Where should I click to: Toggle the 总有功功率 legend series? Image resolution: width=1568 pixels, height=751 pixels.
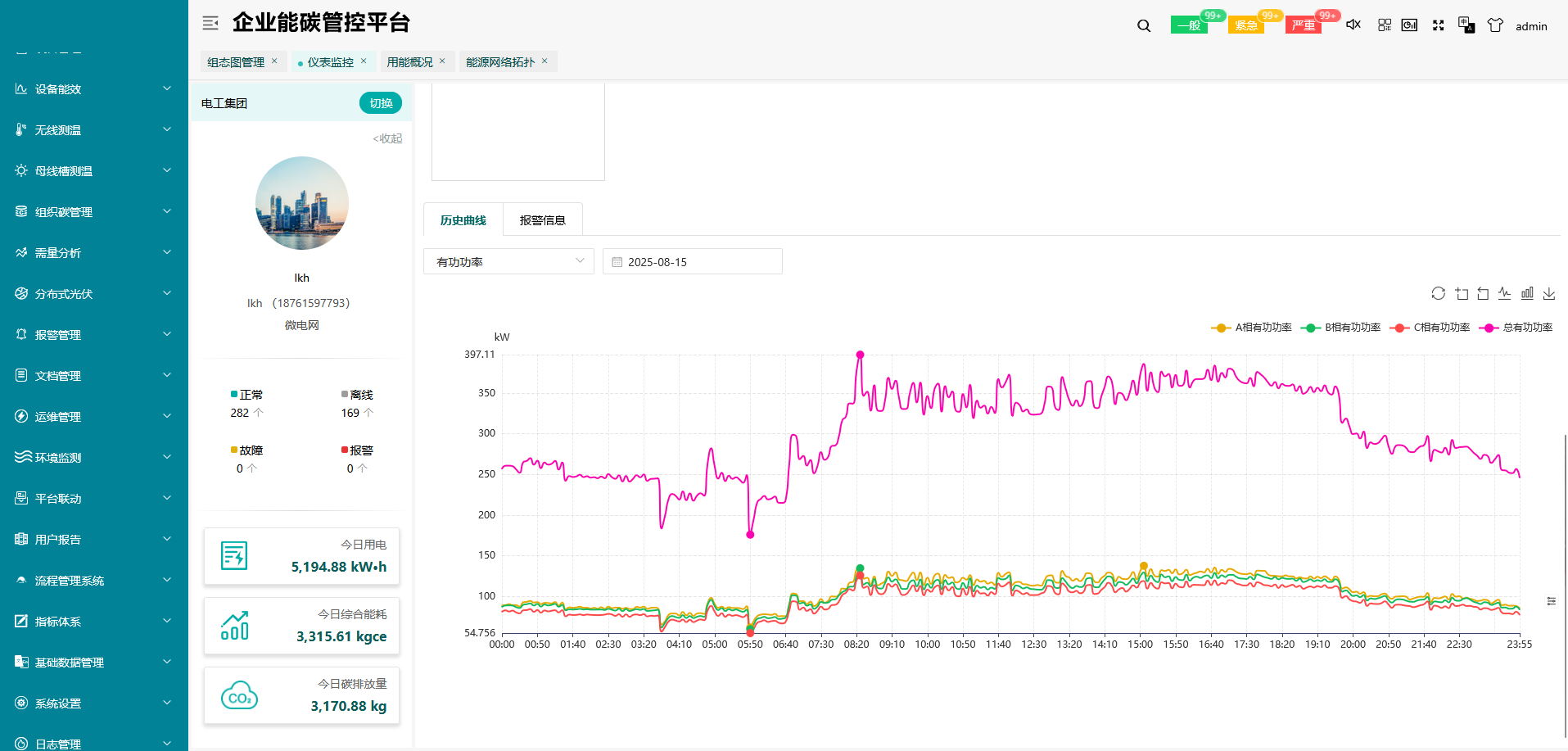coord(1519,328)
